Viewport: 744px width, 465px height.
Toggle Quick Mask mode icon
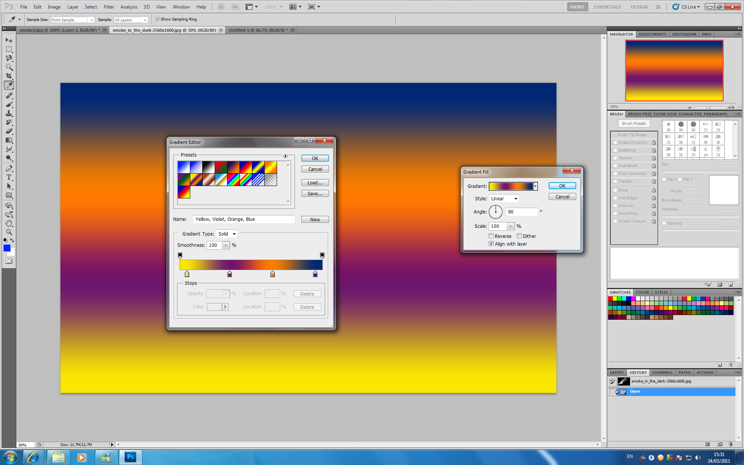pos(9,261)
